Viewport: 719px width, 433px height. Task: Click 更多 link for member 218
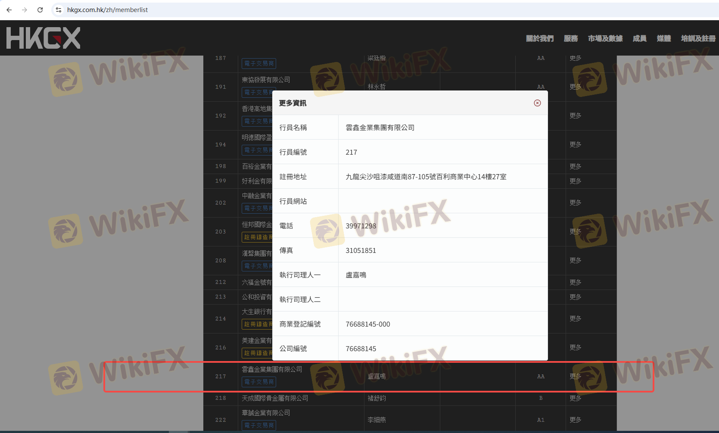[575, 398]
